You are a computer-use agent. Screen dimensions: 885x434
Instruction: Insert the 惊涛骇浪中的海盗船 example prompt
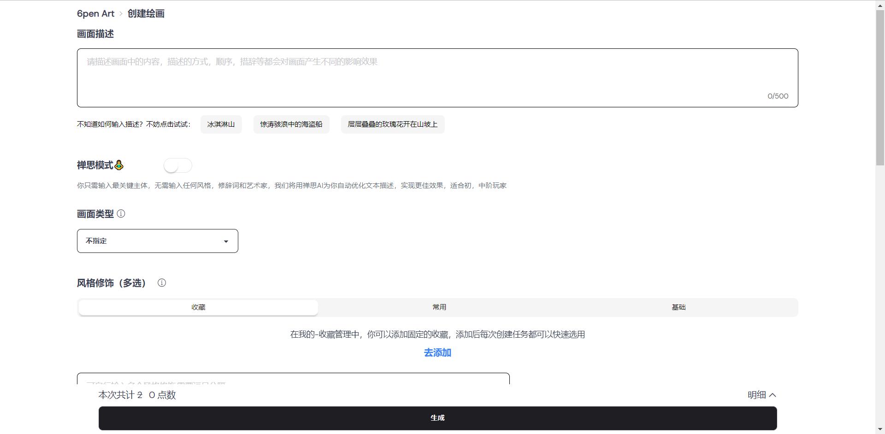click(291, 124)
